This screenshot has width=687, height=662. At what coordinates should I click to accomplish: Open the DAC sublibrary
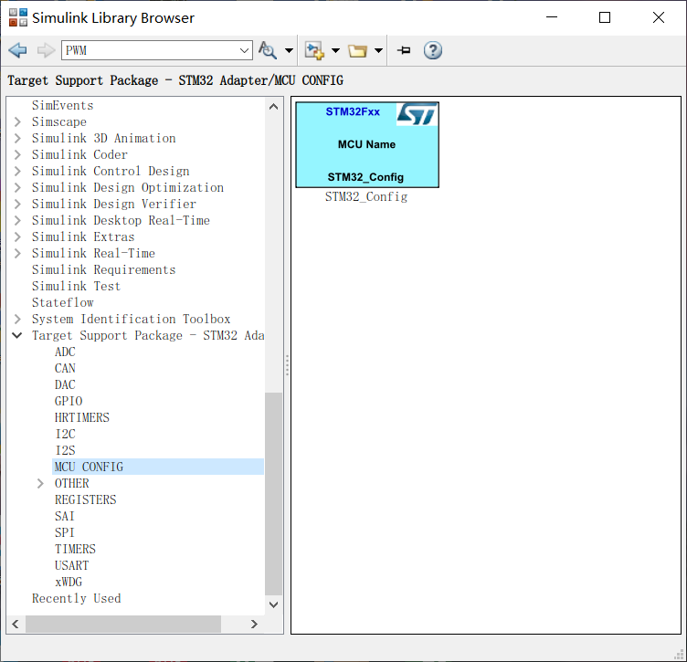pyautogui.click(x=65, y=384)
